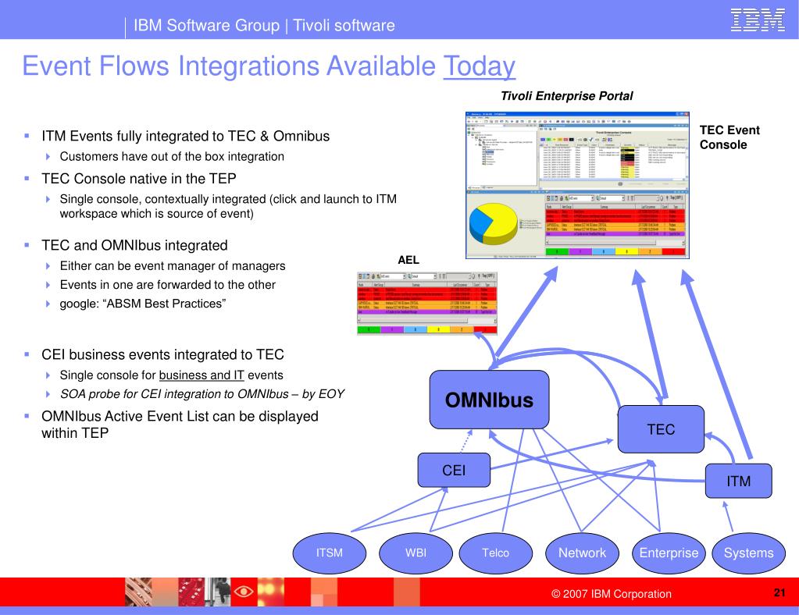Select the italic "SOA probe for CEI integration" line

coord(202,394)
